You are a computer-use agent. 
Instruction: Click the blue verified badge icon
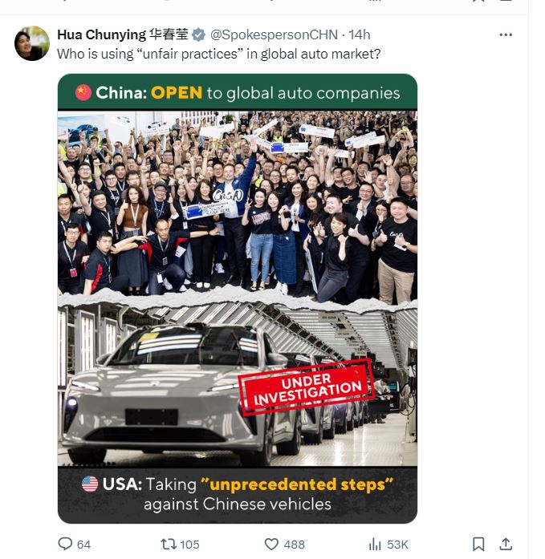pos(199,35)
